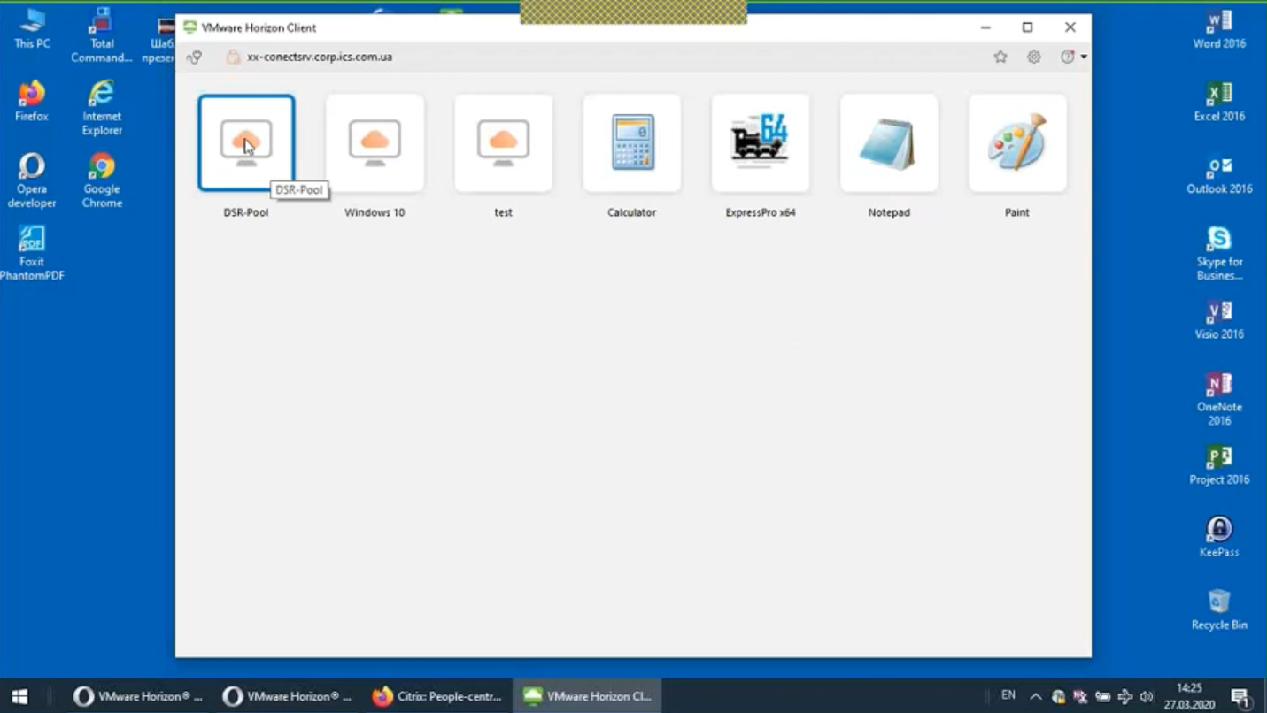This screenshot has width=1267, height=713.
Task: Click the Paint label text
Action: [1017, 212]
